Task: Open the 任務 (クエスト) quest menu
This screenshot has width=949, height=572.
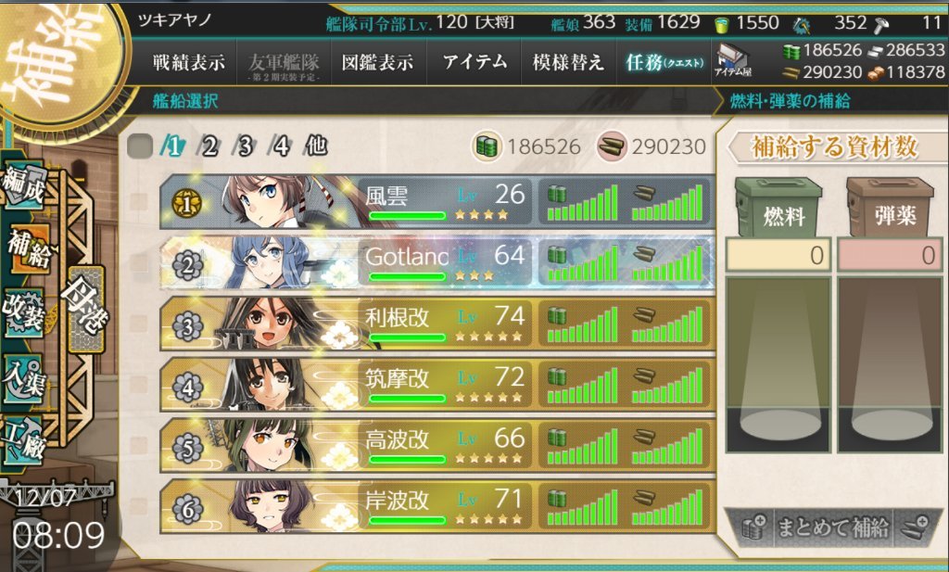Action: (664, 62)
